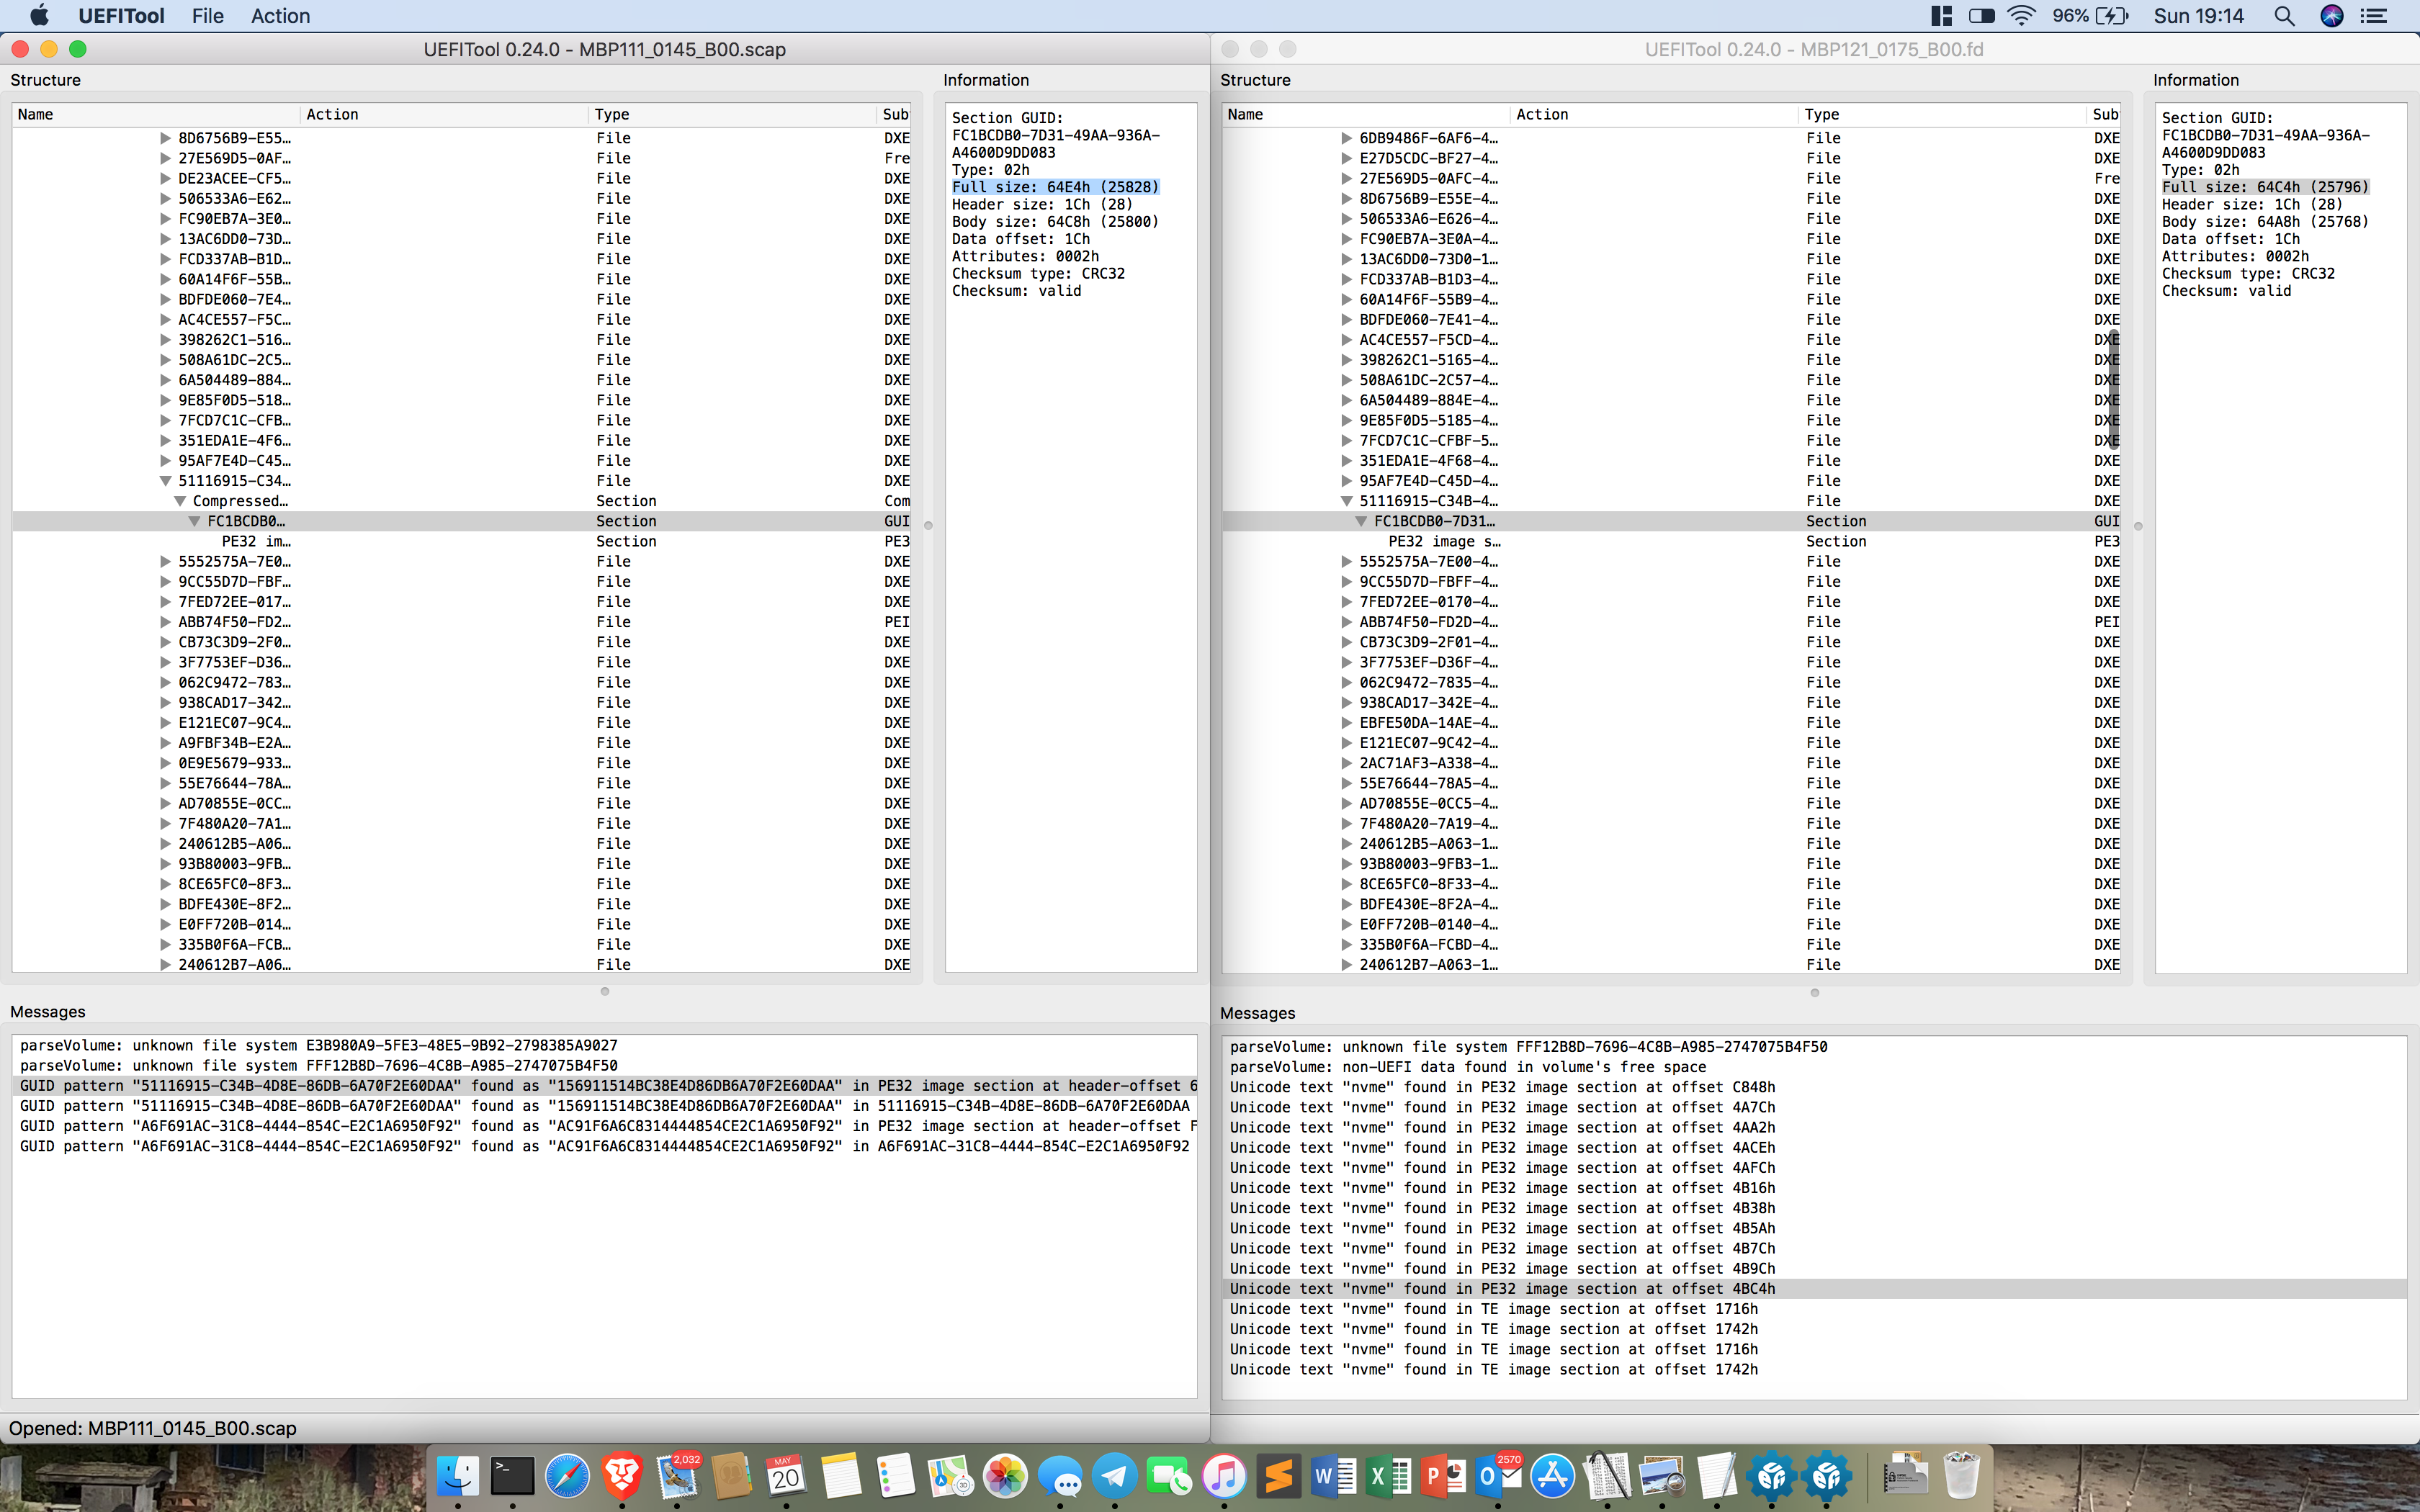Launch Microsoft Excel from dock
The image size is (2420, 1512).
coord(1388,1476)
